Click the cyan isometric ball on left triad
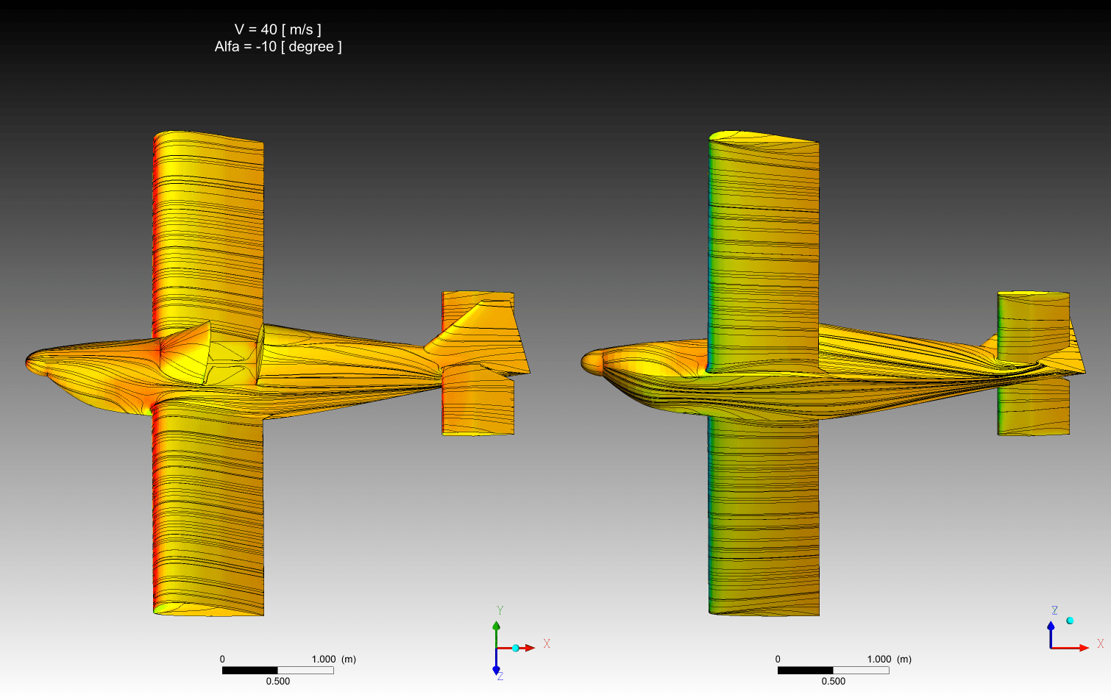 pyautogui.click(x=516, y=648)
